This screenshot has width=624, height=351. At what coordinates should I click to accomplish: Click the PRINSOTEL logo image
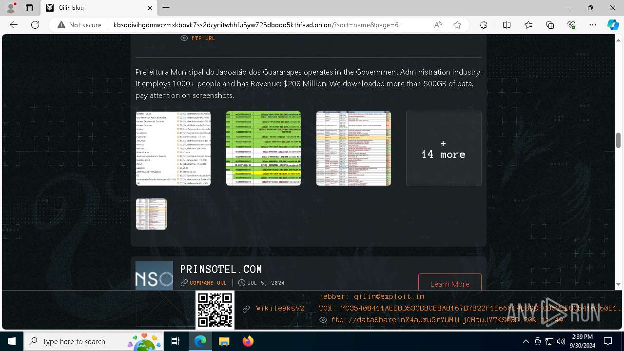pyautogui.click(x=154, y=275)
